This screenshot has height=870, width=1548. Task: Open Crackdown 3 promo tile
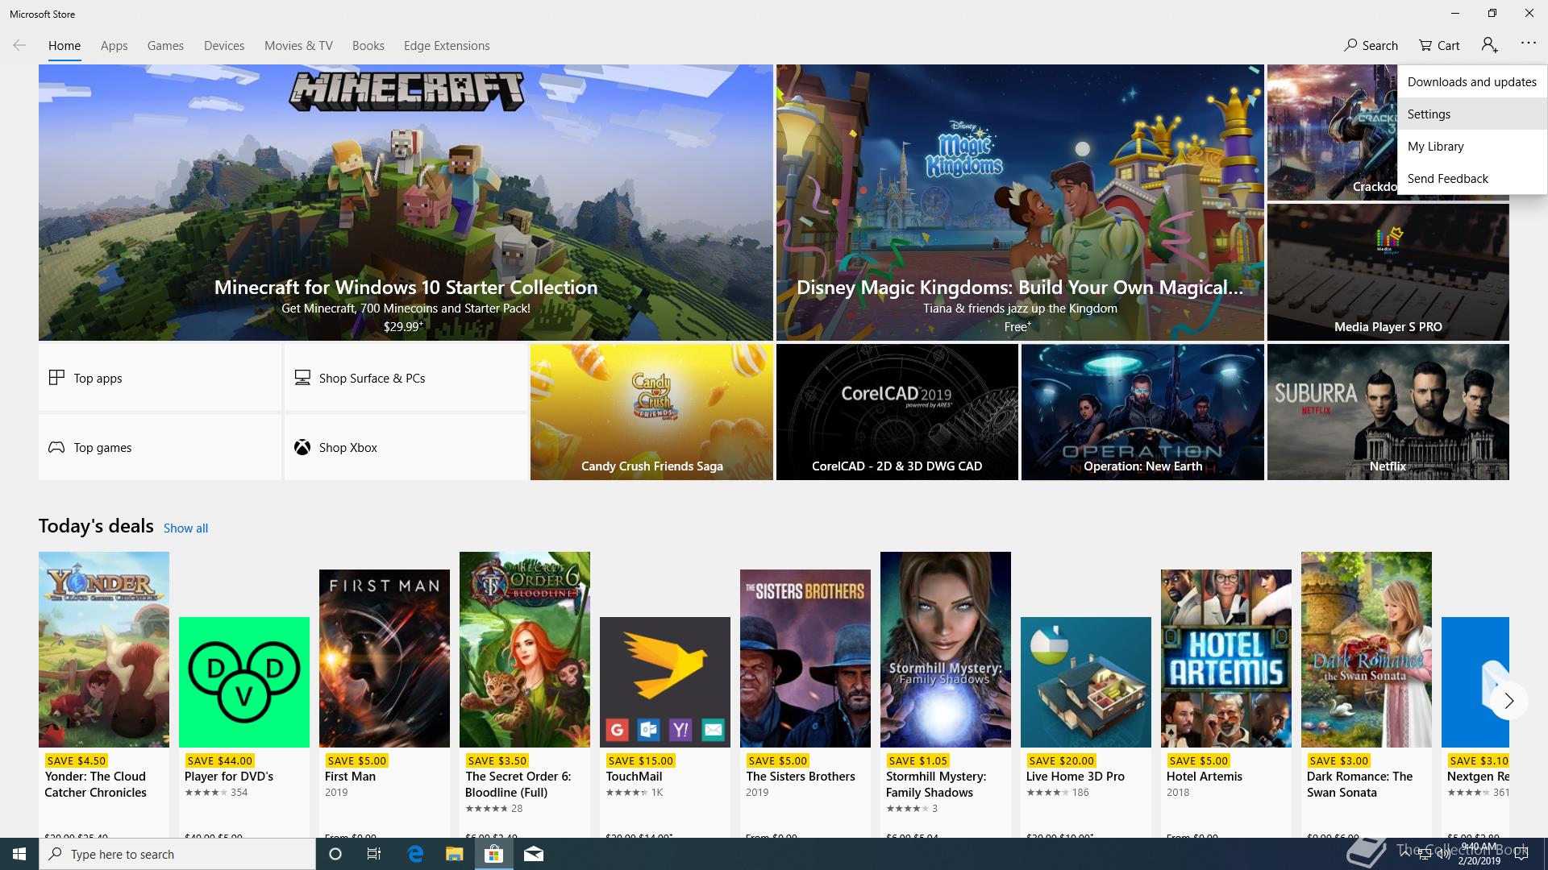click(x=1332, y=133)
